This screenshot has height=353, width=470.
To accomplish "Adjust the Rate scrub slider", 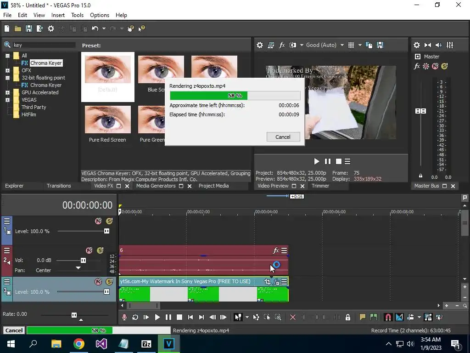I will pyautogui.click(x=74, y=315).
